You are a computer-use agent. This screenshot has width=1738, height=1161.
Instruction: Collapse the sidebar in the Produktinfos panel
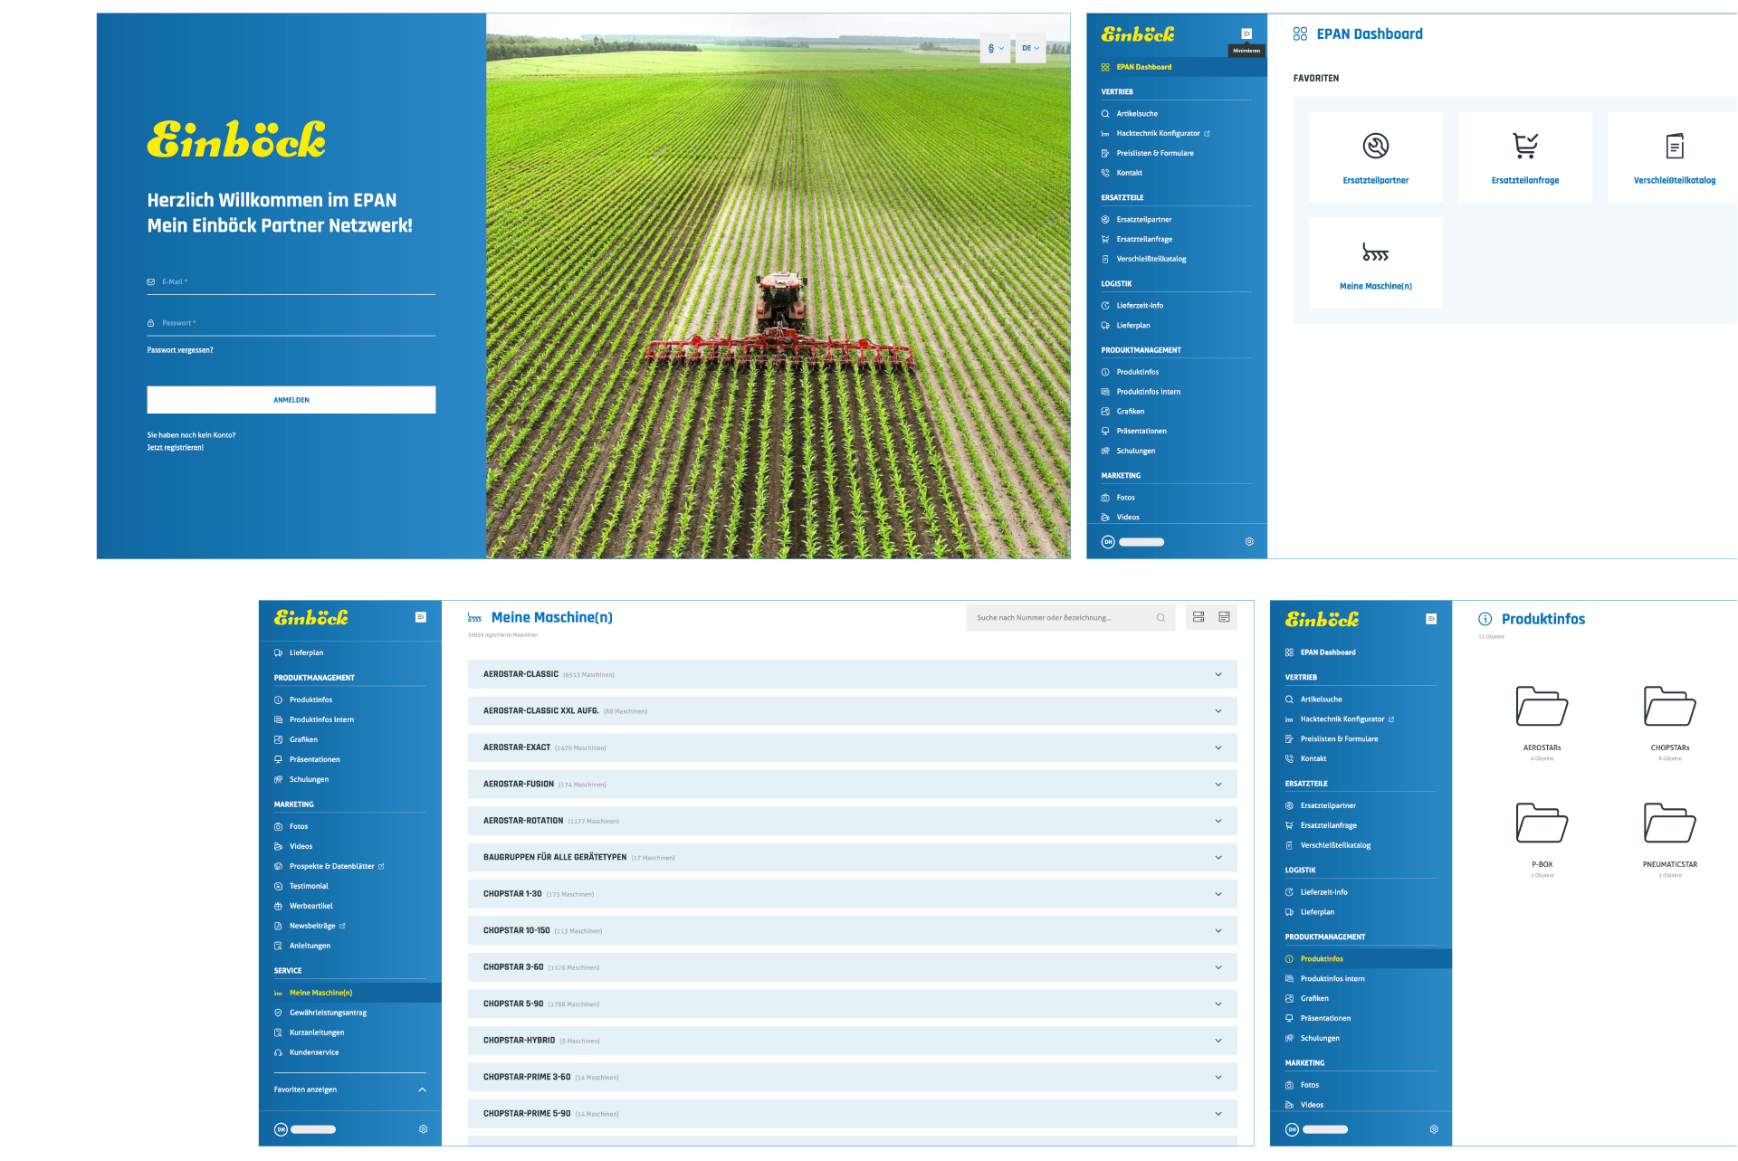pos(1431,619)
